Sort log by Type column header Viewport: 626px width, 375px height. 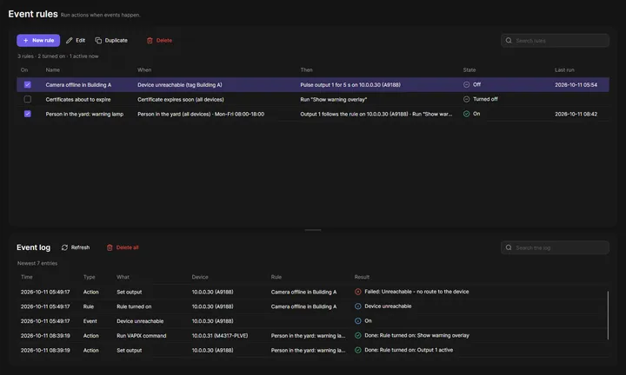(89, 277)
